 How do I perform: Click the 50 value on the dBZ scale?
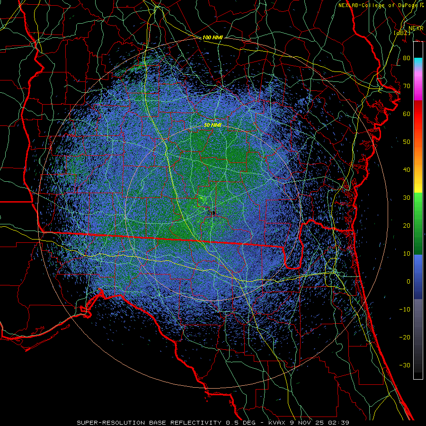407,142
